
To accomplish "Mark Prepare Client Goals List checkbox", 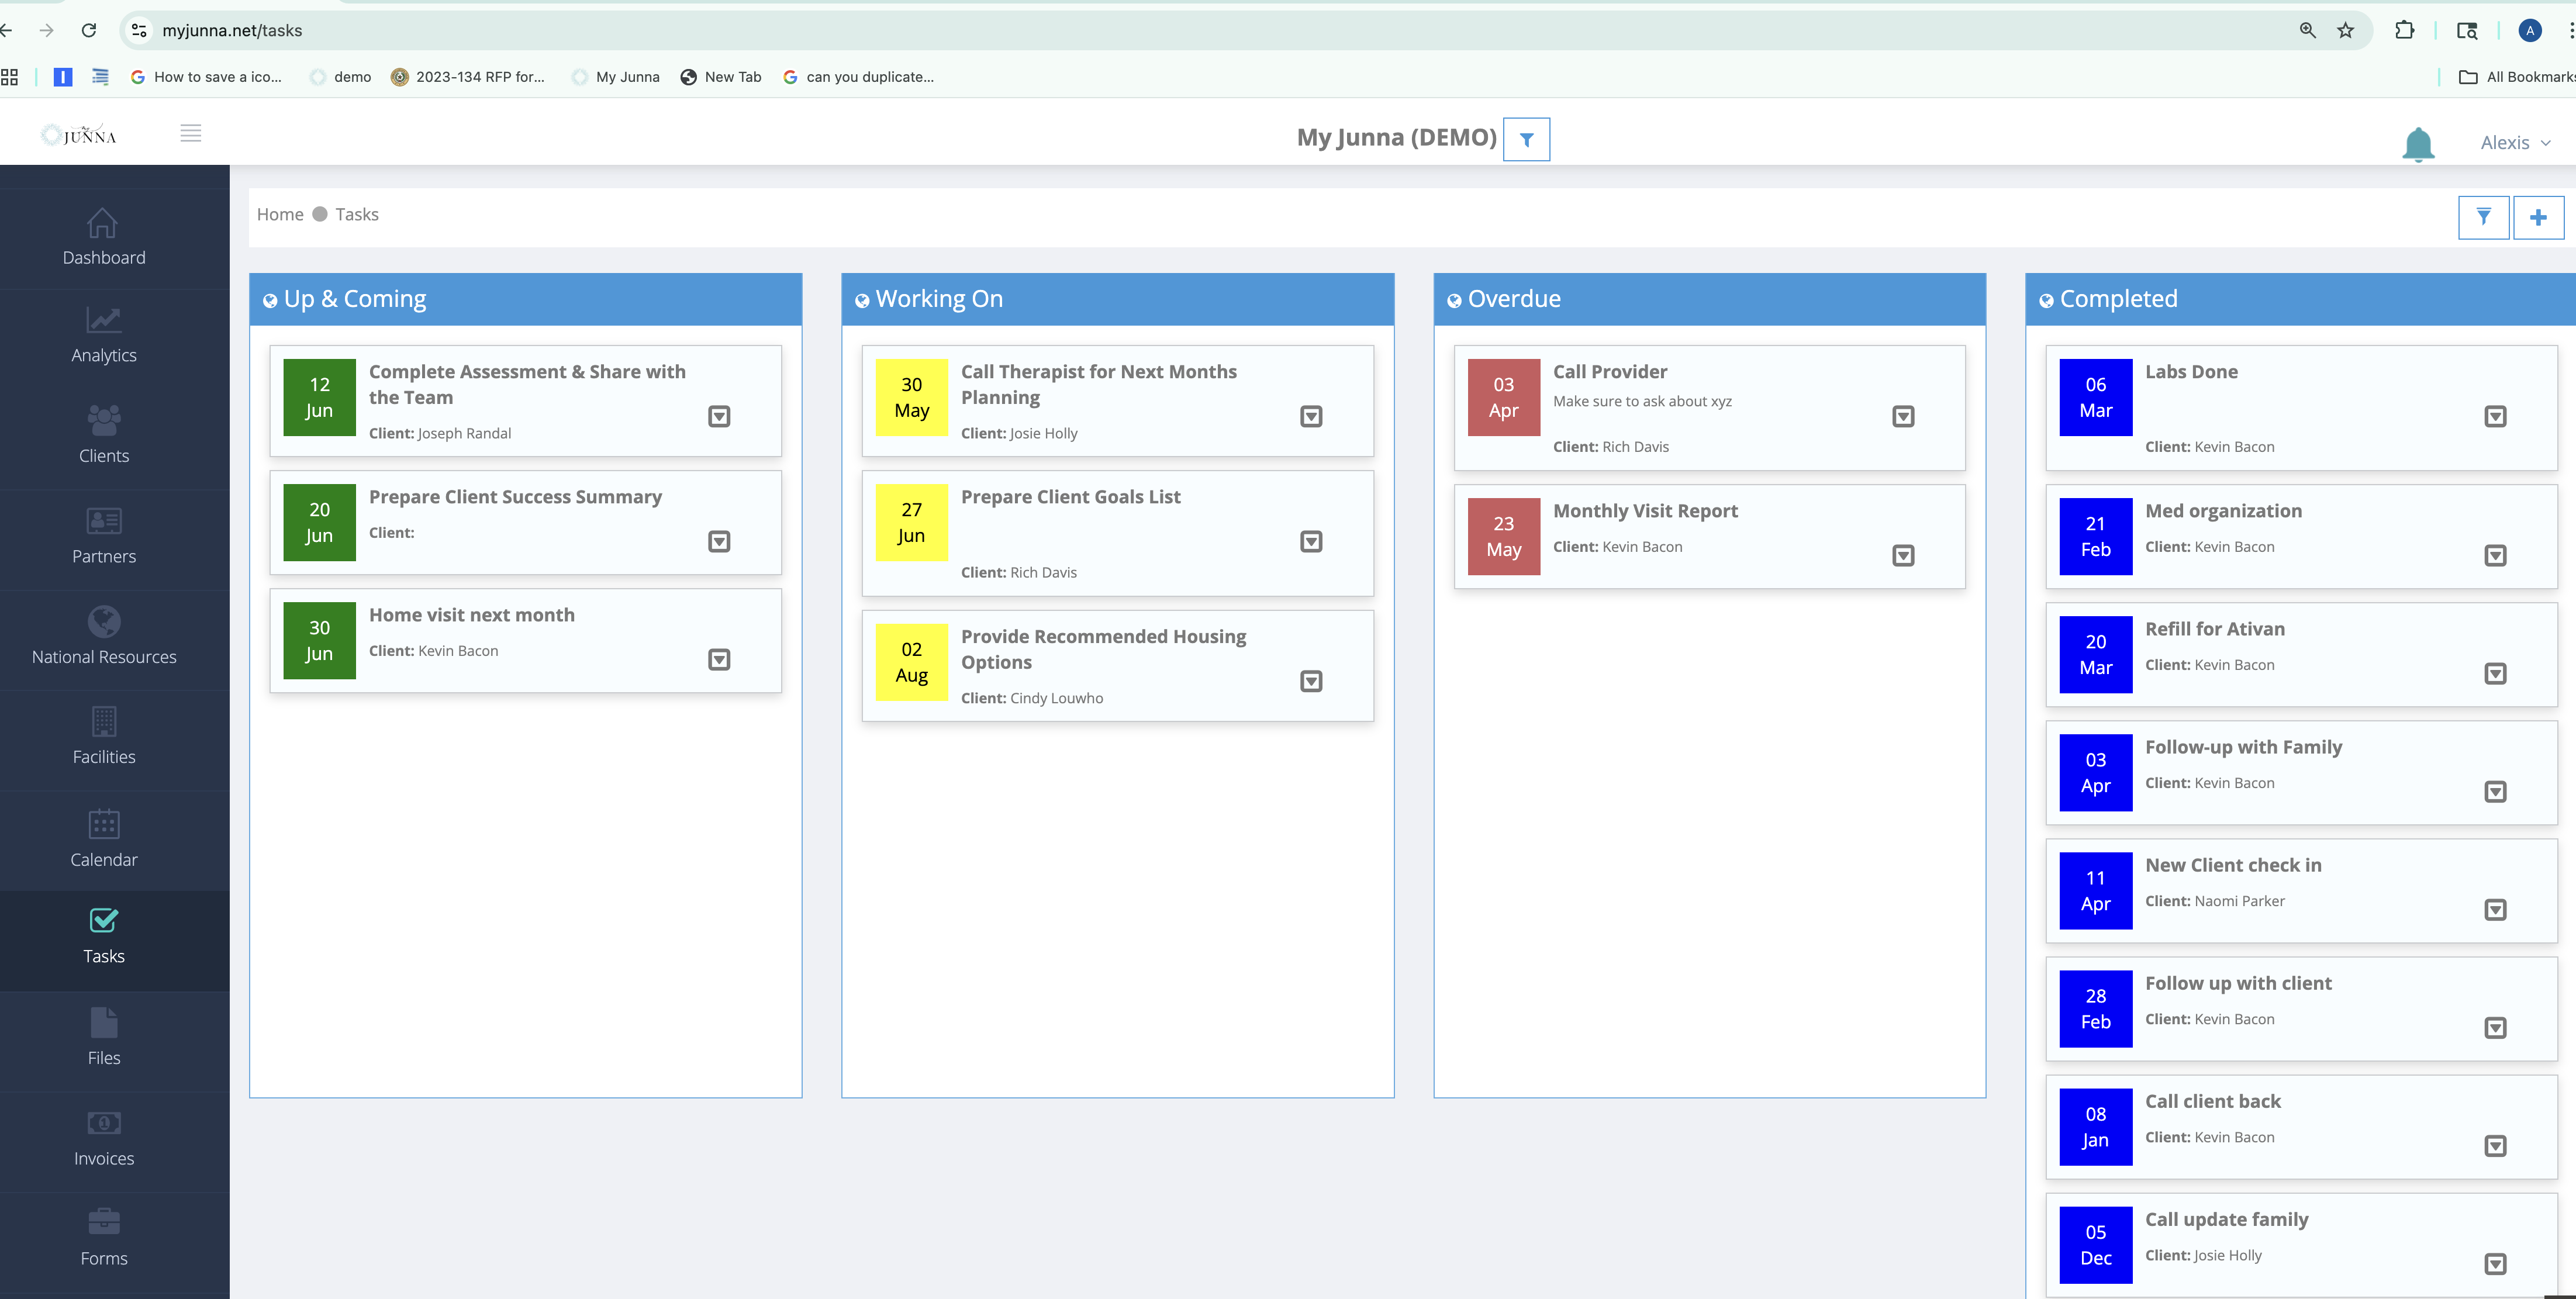I will pos(1310,542).
